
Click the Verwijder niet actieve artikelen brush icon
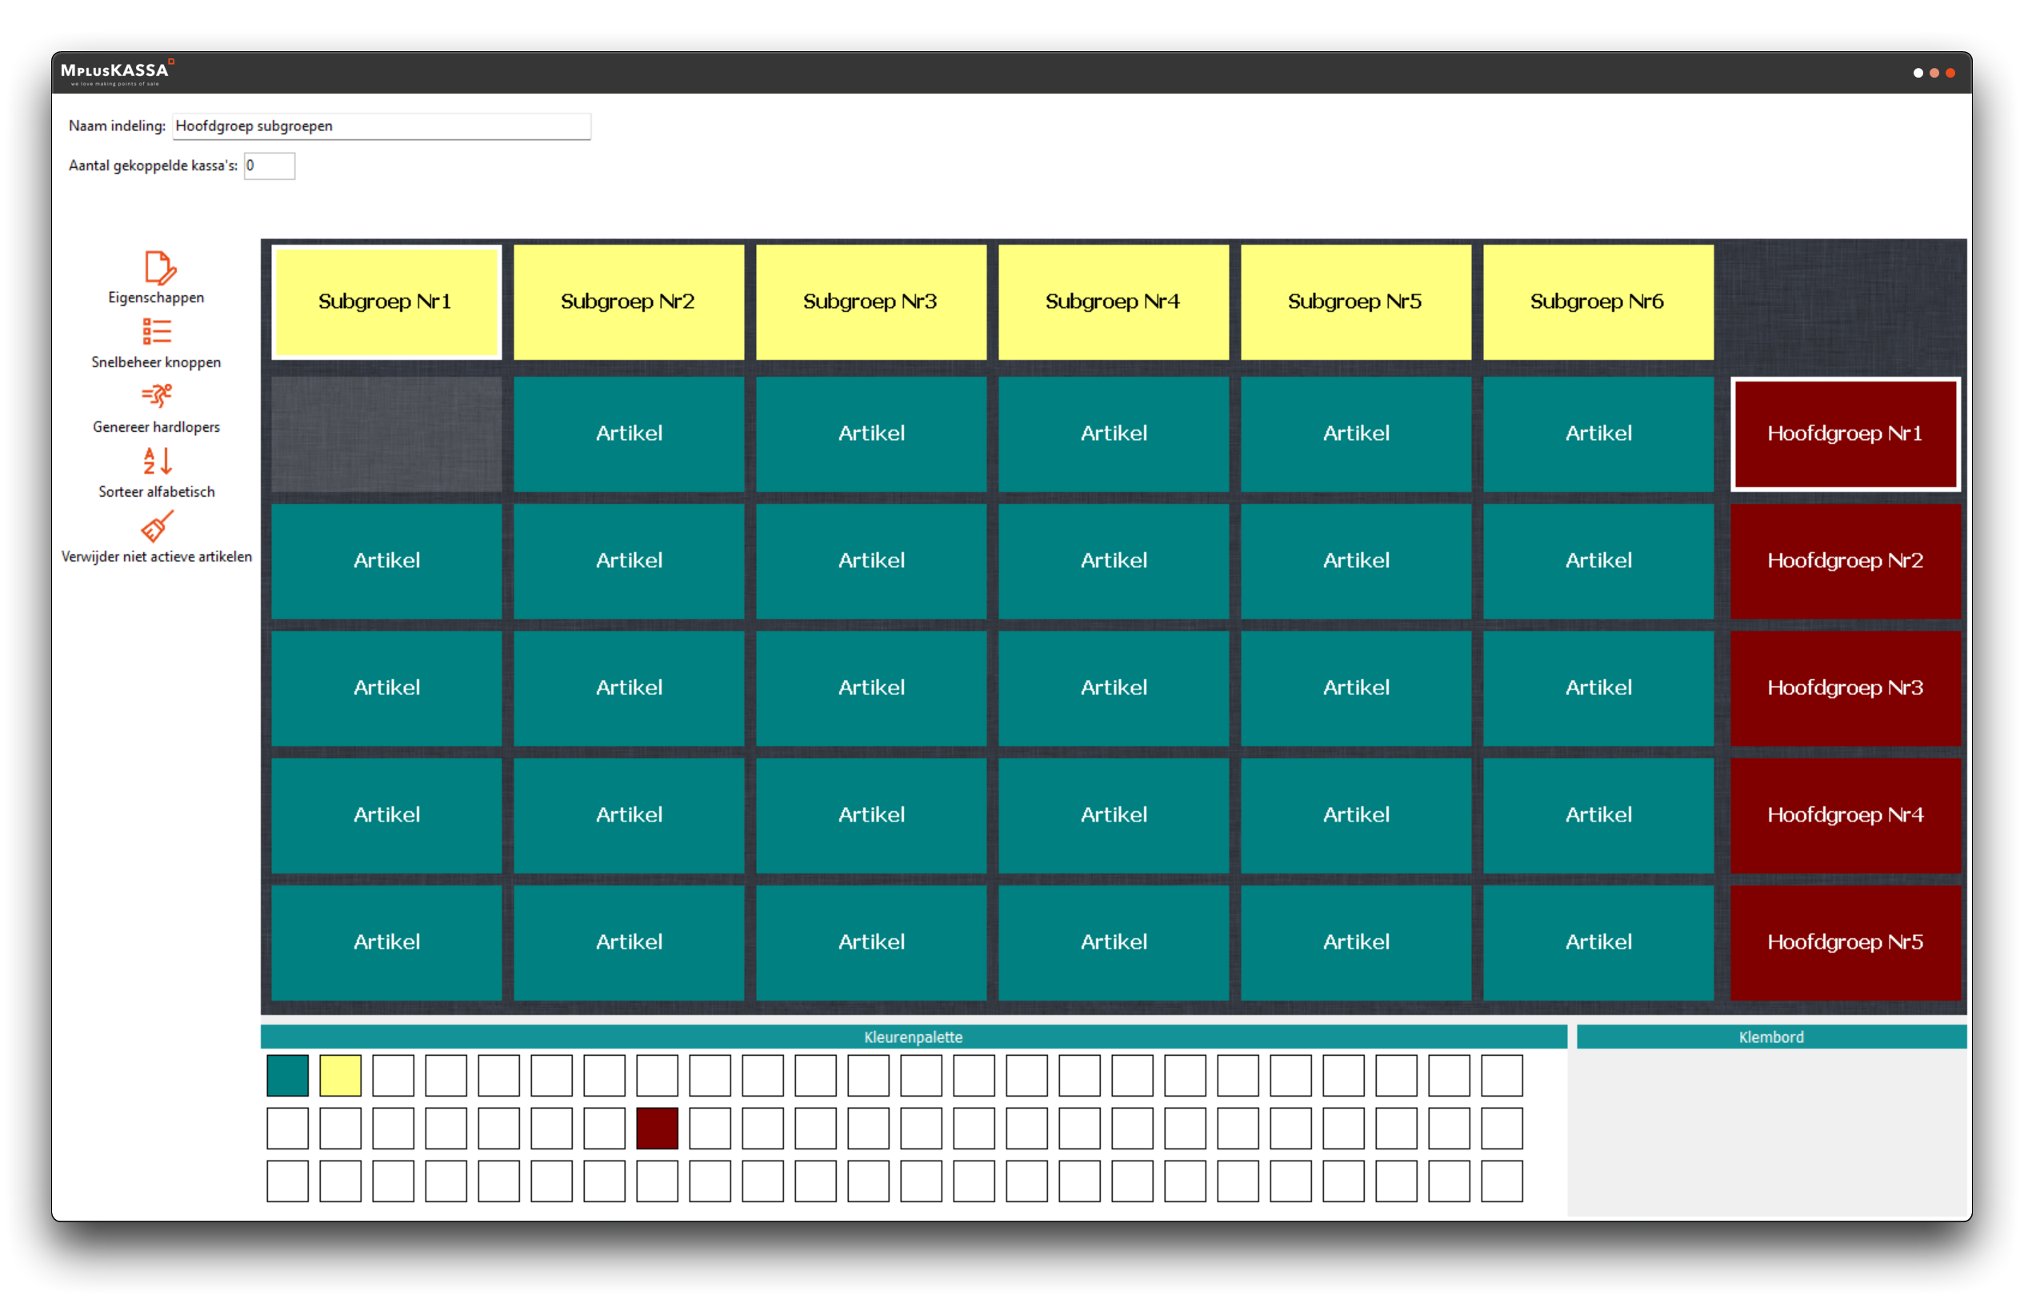tap(157, 527)
